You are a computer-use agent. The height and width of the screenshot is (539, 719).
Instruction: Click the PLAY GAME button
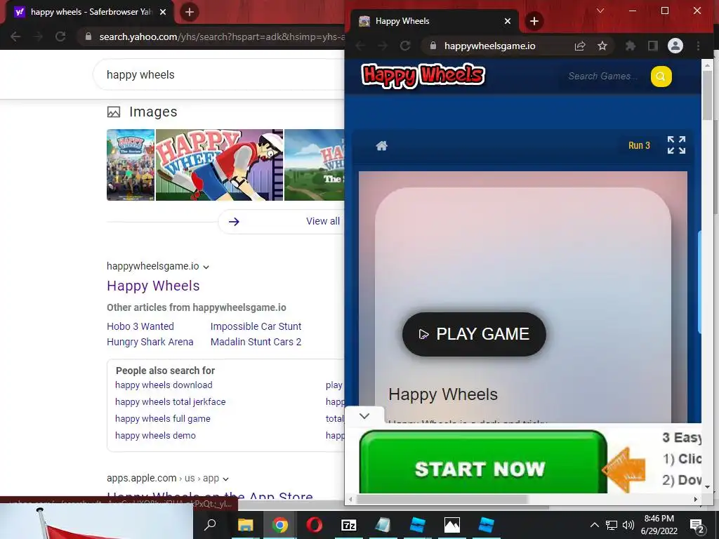474,334
